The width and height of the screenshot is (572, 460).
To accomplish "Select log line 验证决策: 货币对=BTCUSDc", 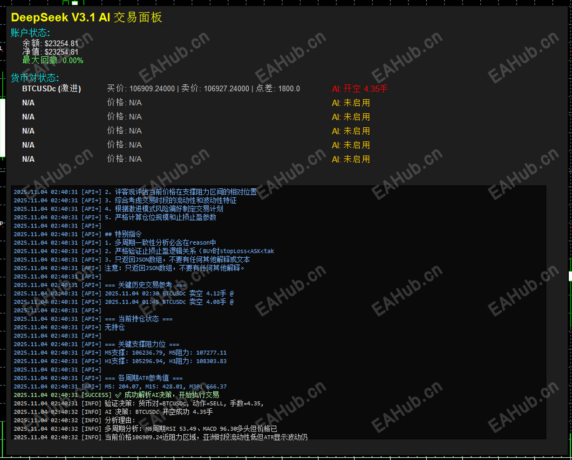I will (x=138, y=403).
